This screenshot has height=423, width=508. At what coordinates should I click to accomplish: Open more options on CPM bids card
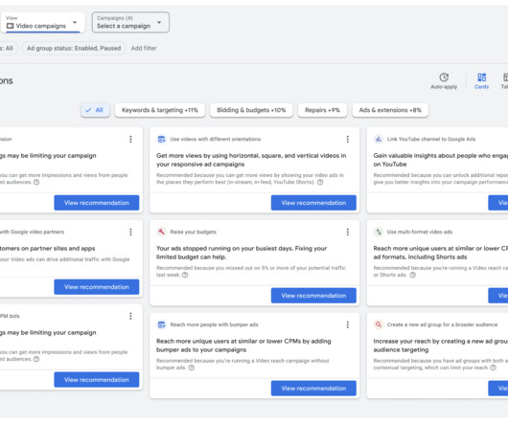coord(130,316)
